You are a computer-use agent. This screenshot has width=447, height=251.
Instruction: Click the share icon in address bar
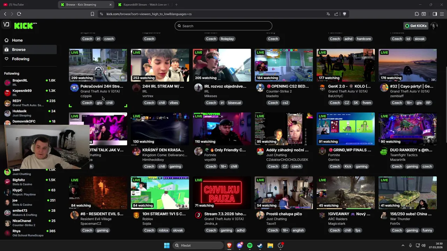pyautogui.click(x=336, y=14)
